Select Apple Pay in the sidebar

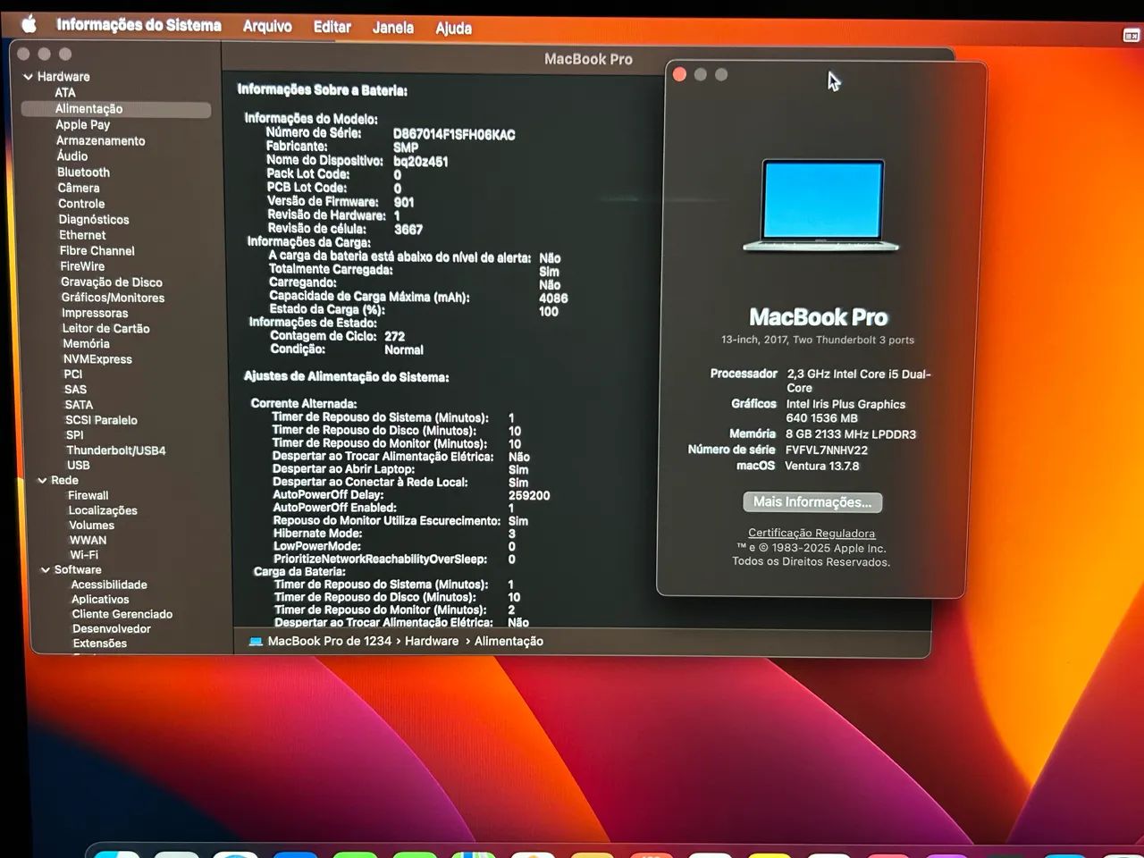coord(83,125)
